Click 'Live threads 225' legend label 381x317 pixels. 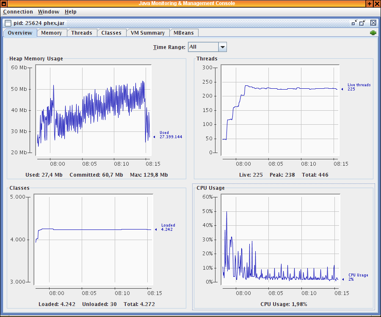point(359,87)
